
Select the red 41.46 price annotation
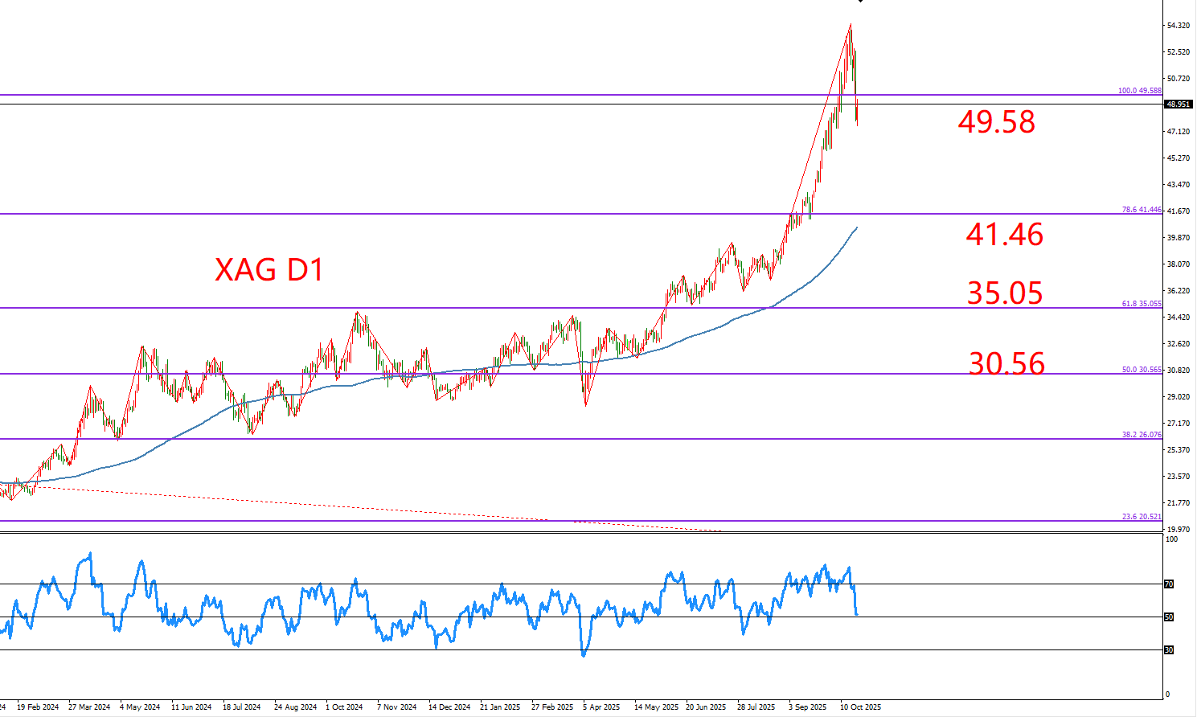(1004, 235)
